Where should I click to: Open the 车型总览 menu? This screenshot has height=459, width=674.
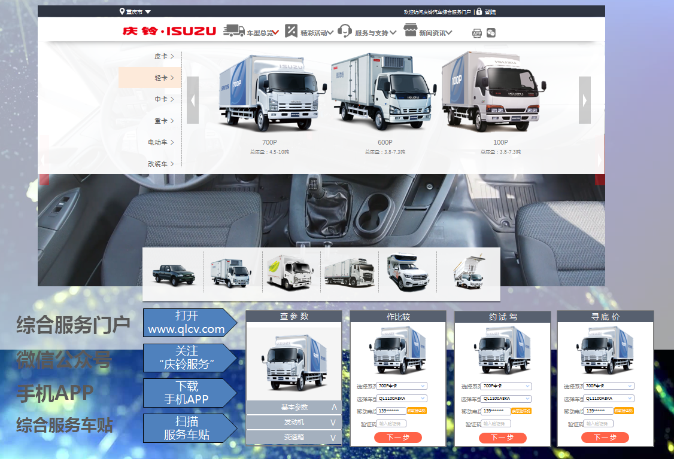tap(263, 33)
